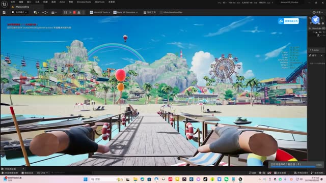
Task: Advance one frame with the step button
Action: click(x=70, y=12)
